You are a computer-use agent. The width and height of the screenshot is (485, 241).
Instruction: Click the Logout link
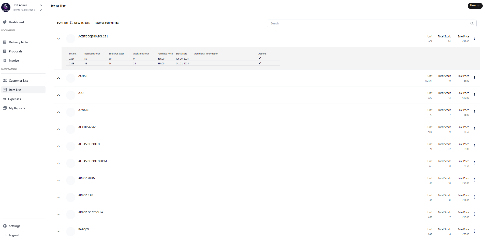[x=14, y=235]
